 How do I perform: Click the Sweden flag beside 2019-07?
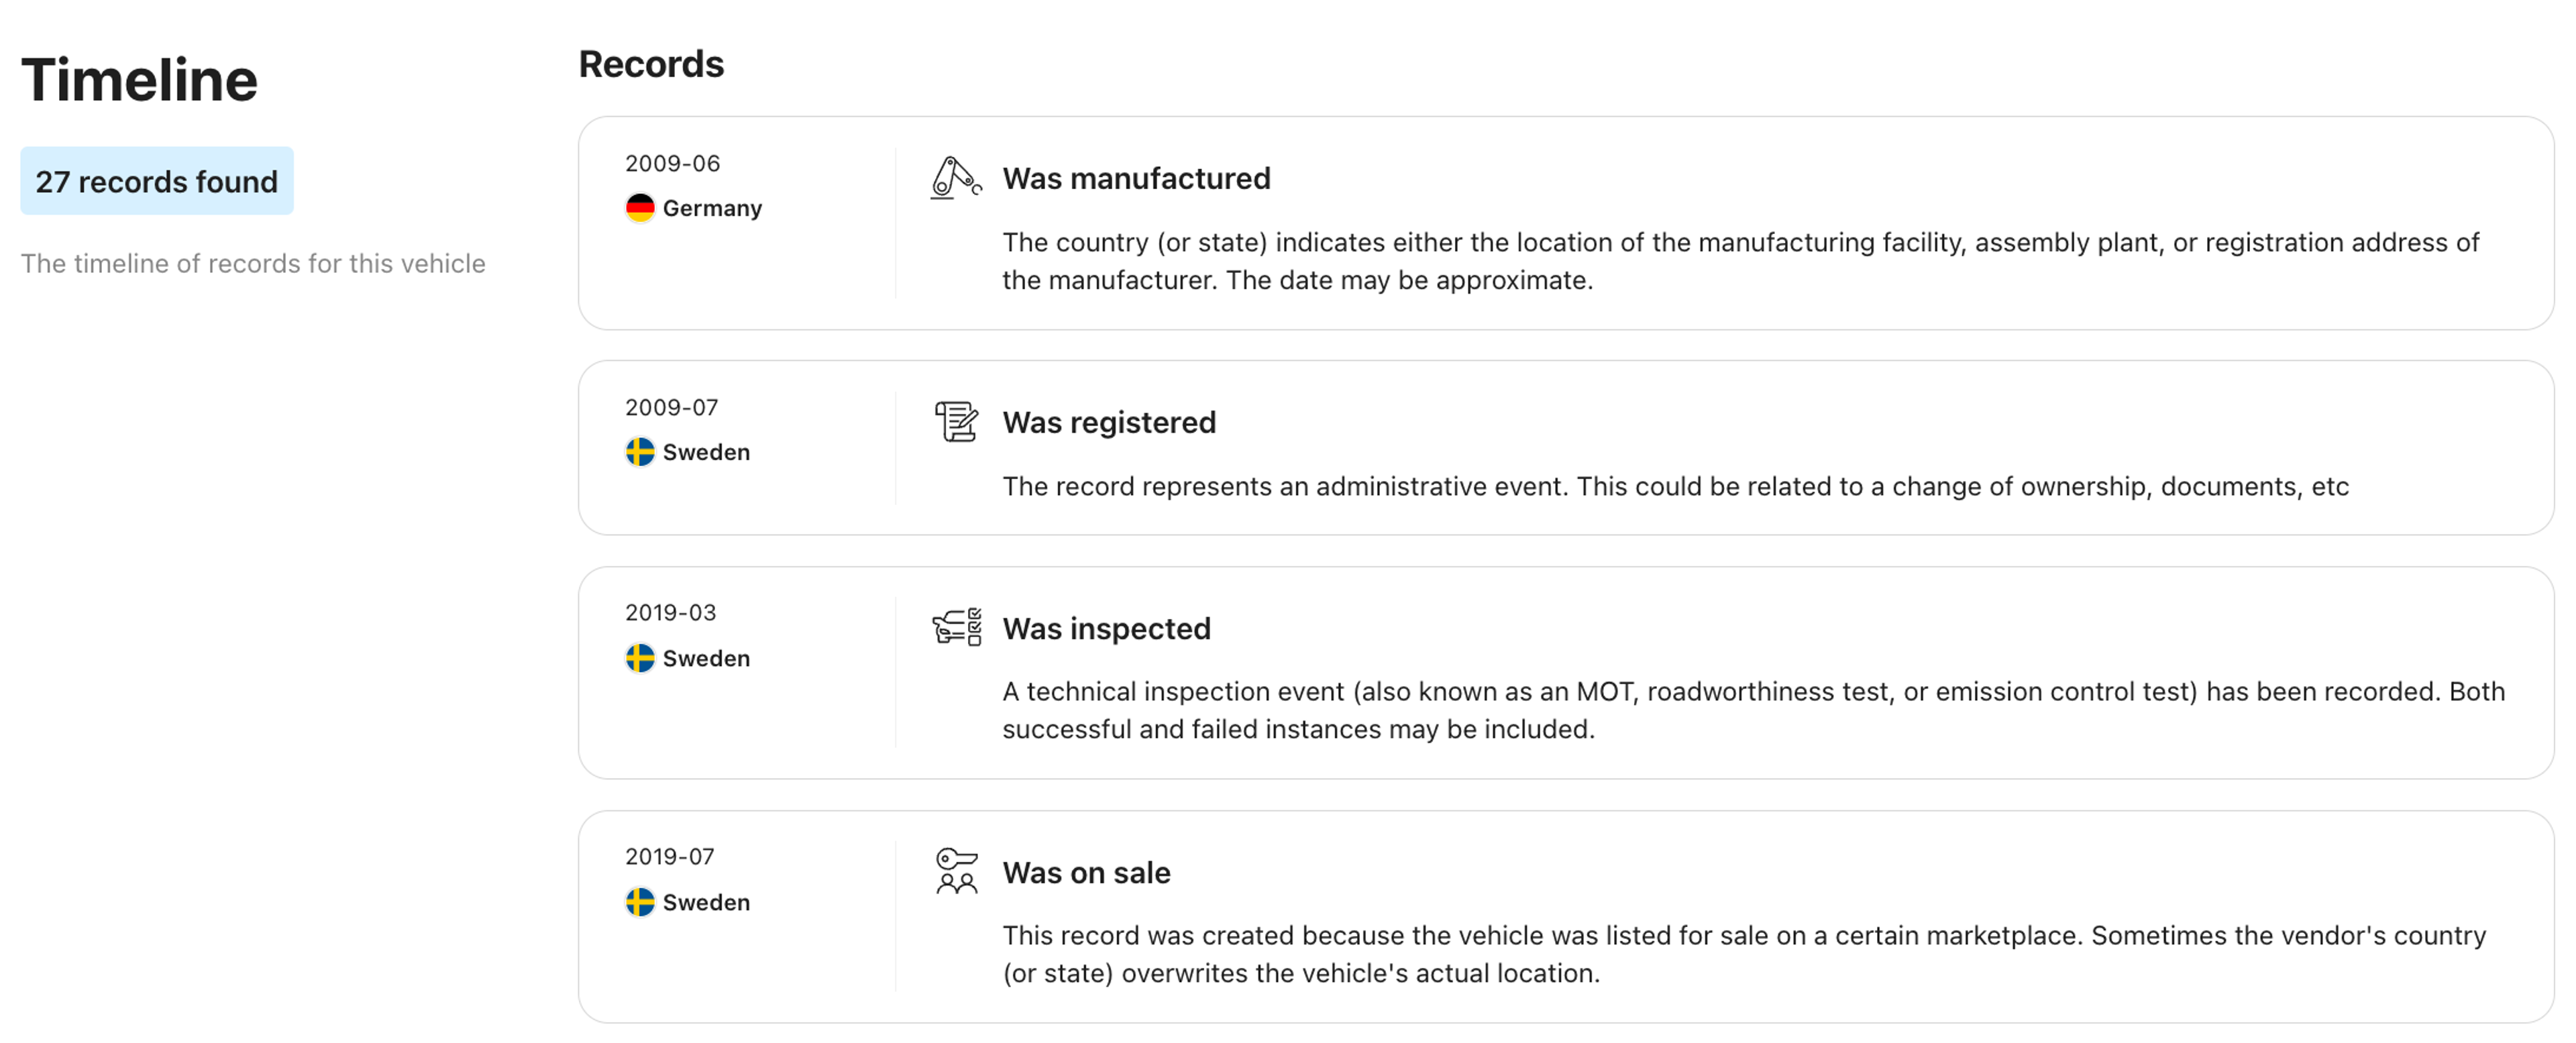click(x=640, y=902)
